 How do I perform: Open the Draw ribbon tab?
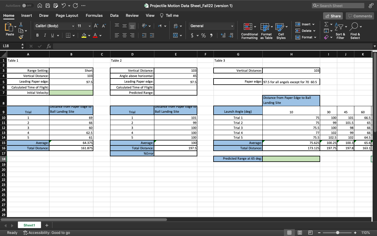[x=44, y=15]
